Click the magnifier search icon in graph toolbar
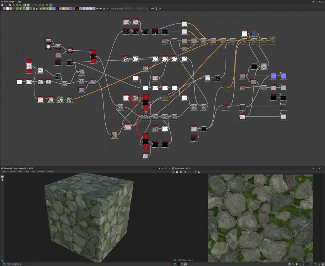 pyautogui.click(x=17, y=5)
